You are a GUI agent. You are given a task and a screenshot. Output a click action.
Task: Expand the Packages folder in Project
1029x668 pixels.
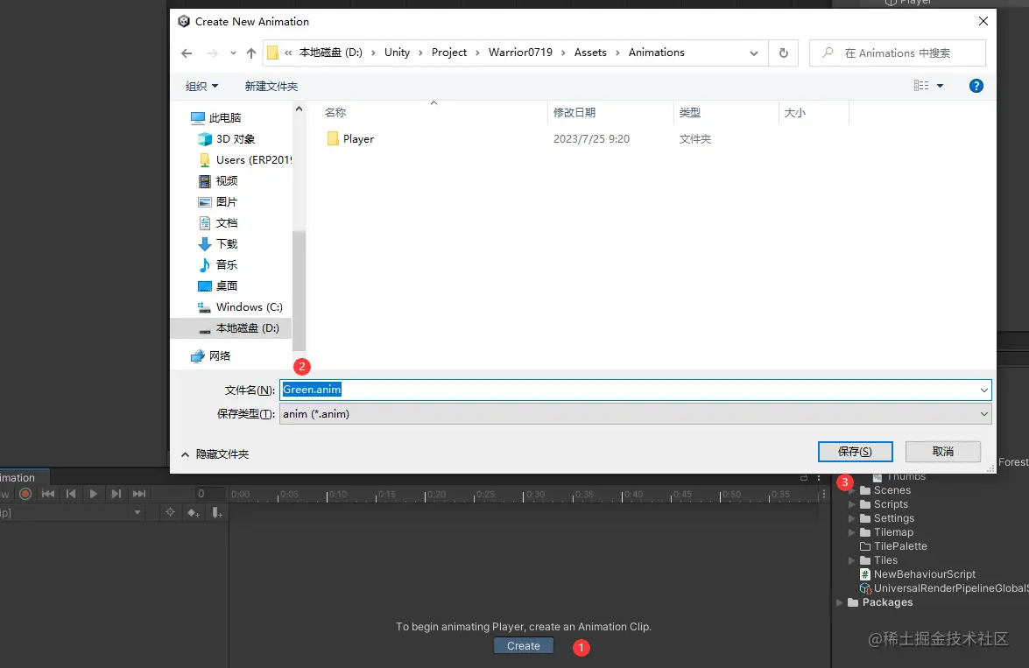(x=839, y=602)
